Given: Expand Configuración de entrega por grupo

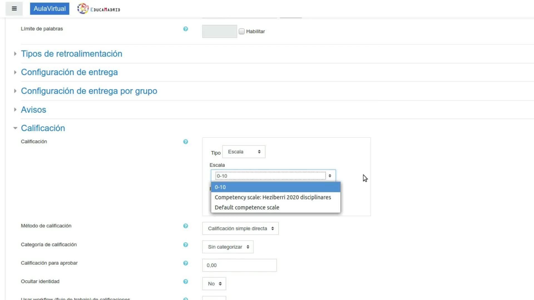Looking at the screenshot, I should click(89, 91).
